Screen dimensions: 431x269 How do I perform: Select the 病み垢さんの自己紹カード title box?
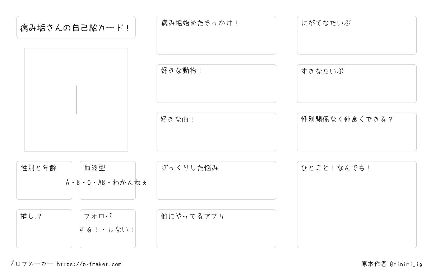(x=76, y=27)
